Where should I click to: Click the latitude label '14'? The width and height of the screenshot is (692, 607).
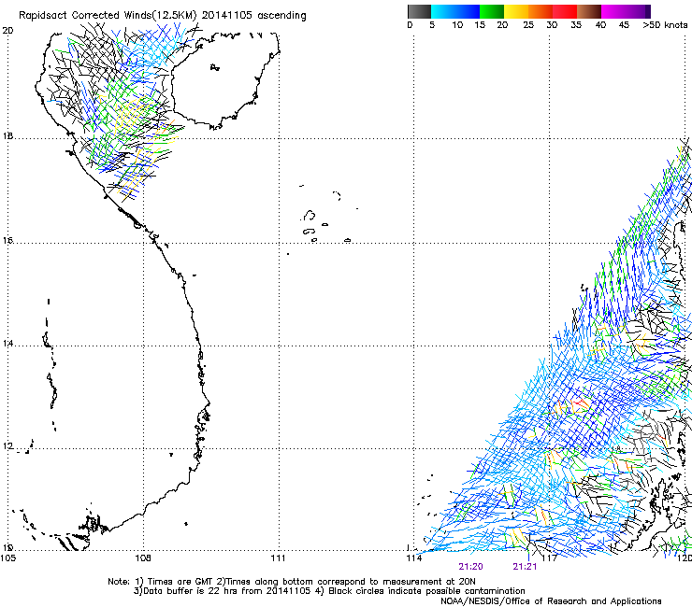(x=7, y=344)
